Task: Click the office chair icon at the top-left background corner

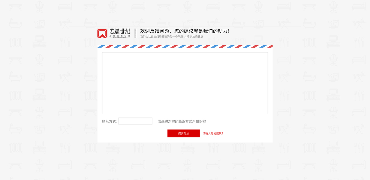Action: click(39, 7)
